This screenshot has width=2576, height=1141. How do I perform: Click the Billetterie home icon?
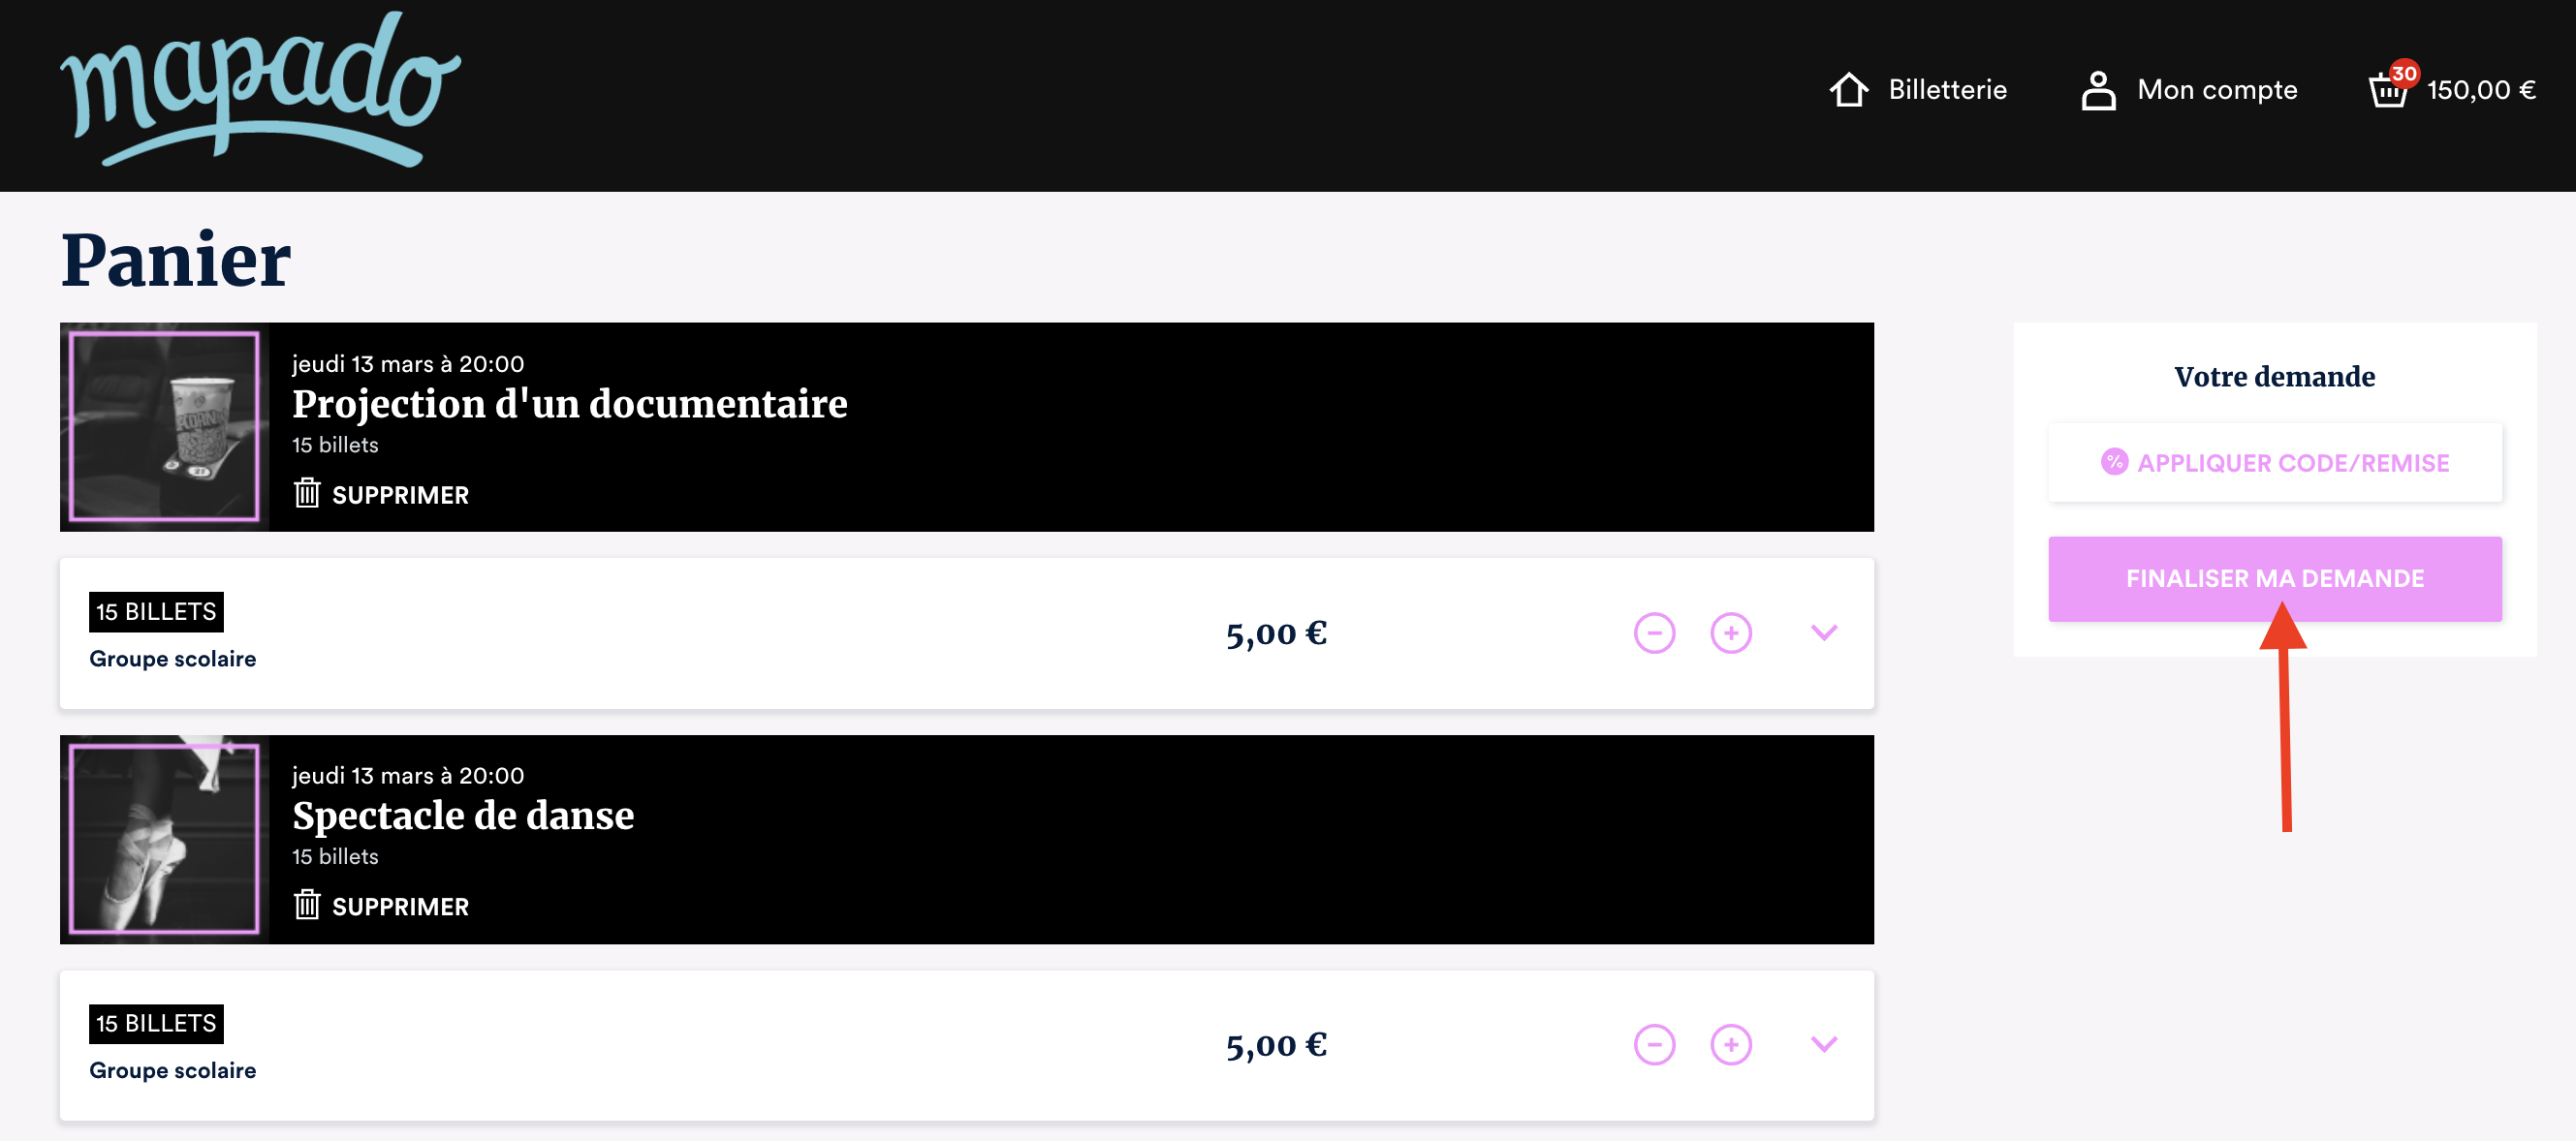(1848, 90)
